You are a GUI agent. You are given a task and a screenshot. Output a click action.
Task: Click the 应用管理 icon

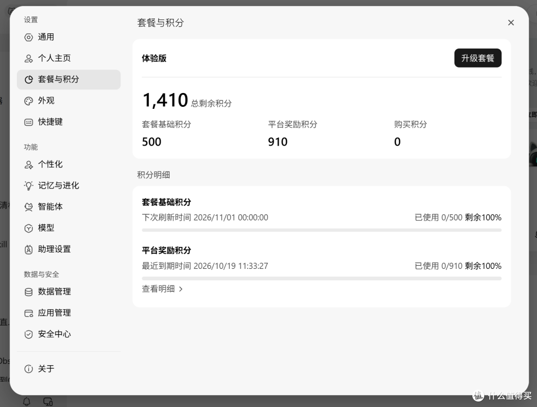tap(29, 313)
